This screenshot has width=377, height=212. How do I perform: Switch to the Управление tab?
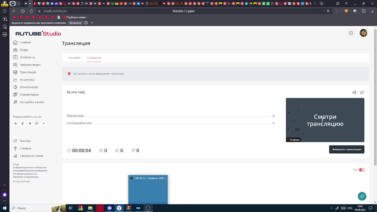pyautogui.click(x=94, y=58)
